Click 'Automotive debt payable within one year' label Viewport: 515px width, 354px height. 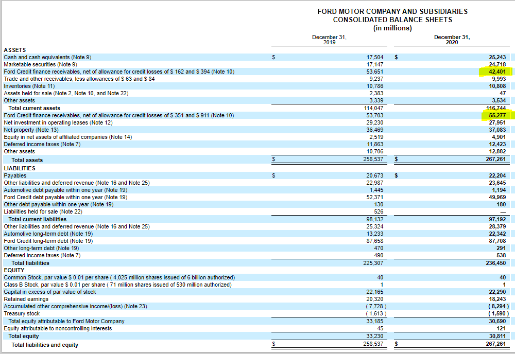point(65,190)
